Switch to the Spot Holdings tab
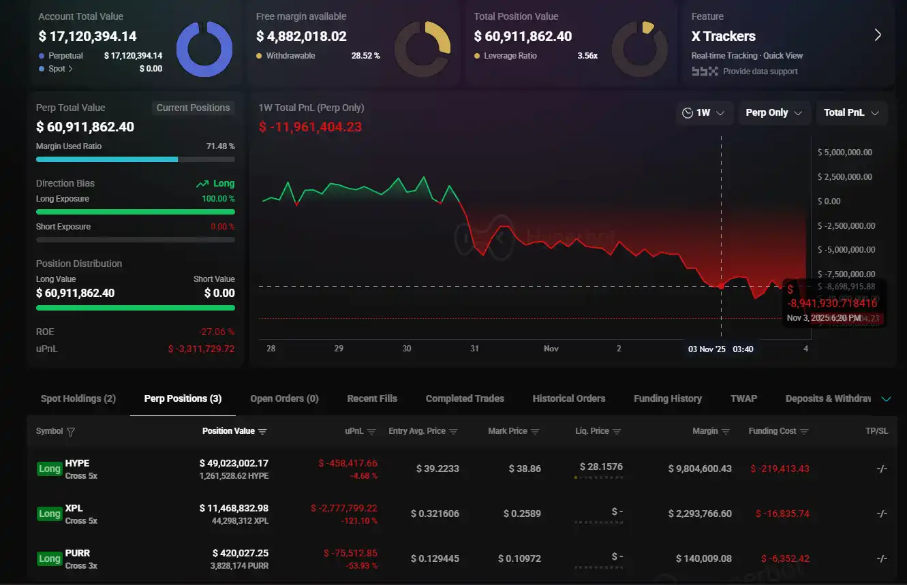The width and height of the screenshot is (907, 585). click(x=78, y=398)
